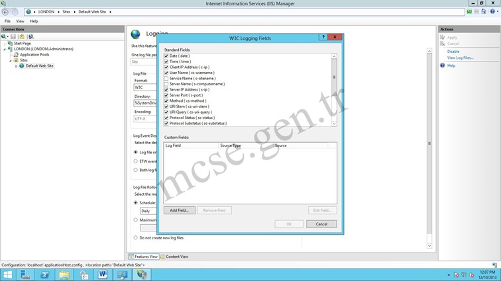Click the green refresh page icon
The width and height of the screenshot is (501, 281).
pos(469,11)
